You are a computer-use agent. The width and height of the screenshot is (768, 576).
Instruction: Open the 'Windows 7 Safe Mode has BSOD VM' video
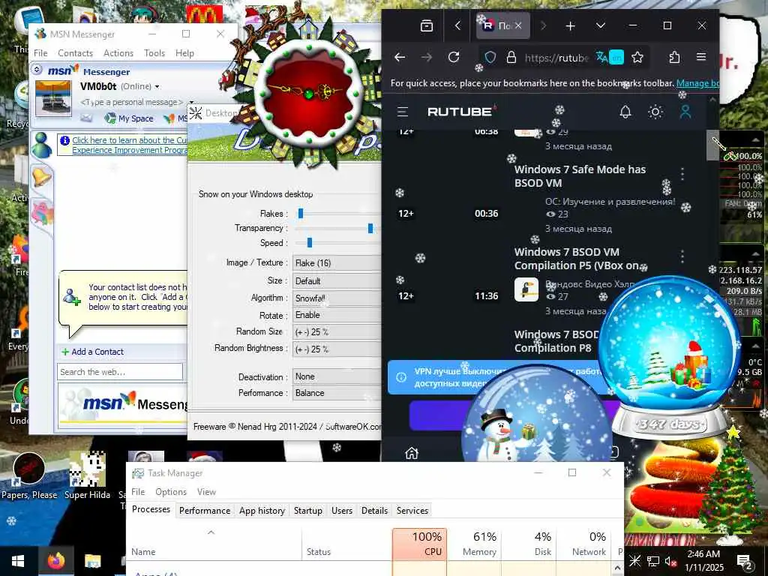click(x=580, y=175)
